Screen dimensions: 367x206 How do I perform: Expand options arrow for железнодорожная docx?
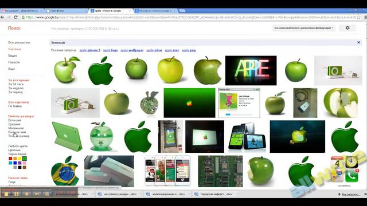190,194
